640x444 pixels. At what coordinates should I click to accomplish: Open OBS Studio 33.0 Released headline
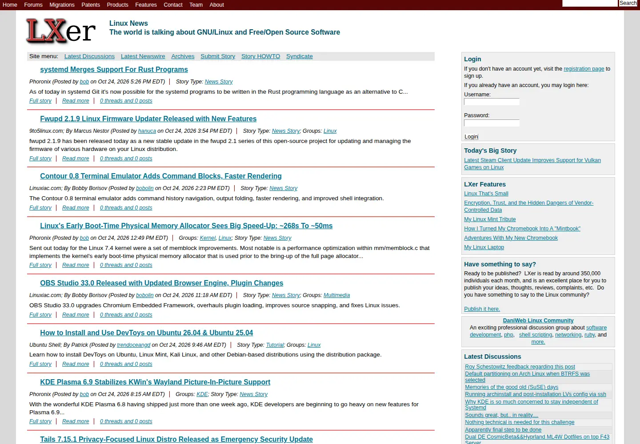click(161, 283)
